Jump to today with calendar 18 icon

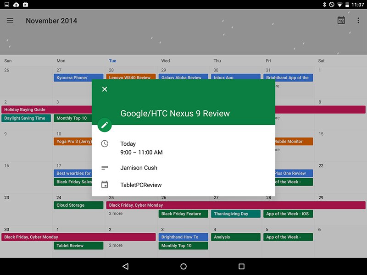(341, 20)
